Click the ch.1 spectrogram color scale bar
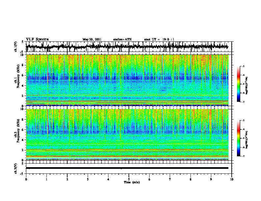This screenshot has width=261, height=201. point(239,84)
